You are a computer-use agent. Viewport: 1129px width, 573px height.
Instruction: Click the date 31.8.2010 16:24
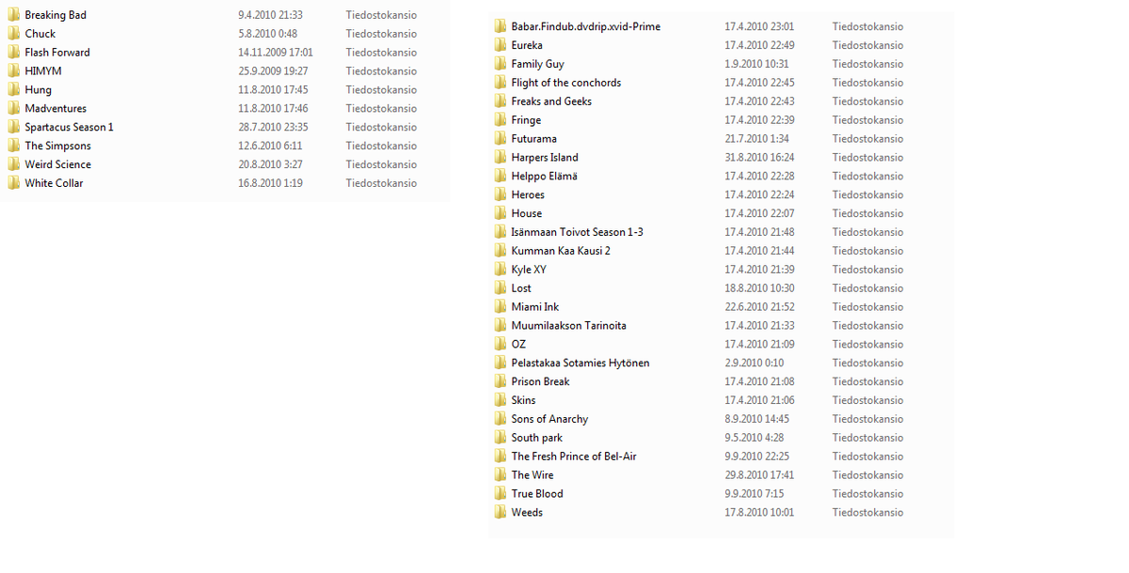tap(759, 158)
